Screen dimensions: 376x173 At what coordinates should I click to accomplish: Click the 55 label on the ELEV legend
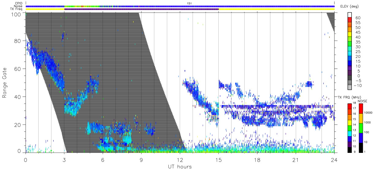click(x=358, y=23)
